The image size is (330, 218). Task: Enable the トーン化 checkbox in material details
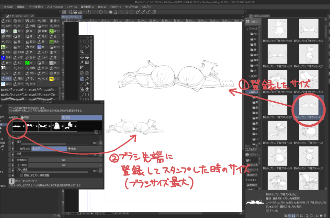coord(267,211)
